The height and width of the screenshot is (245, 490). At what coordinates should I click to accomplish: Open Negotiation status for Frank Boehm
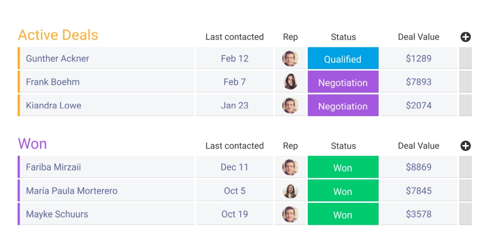343,82
